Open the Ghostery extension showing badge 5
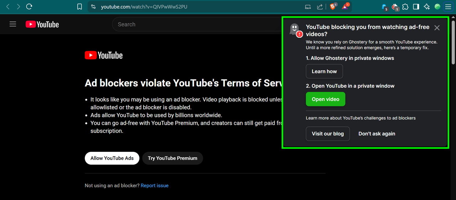Image resolution: width=456 pixels, height=200 pixels. tap(384, 7)
